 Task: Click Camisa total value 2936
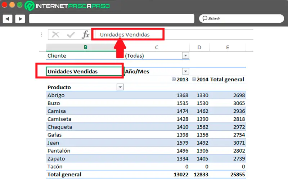[x=239, y=111]
